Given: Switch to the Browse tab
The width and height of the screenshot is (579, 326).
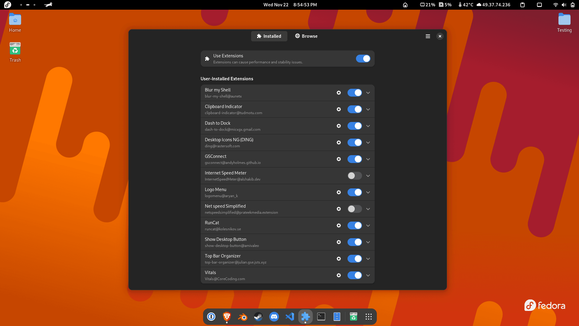Looking at the screenshot, I should tap(306, 36).
